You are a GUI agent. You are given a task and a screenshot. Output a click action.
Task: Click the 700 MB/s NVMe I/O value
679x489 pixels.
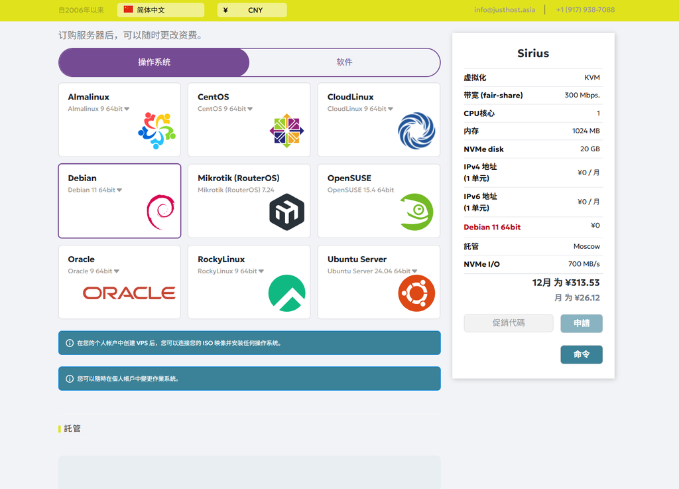(x=584, y=264)
